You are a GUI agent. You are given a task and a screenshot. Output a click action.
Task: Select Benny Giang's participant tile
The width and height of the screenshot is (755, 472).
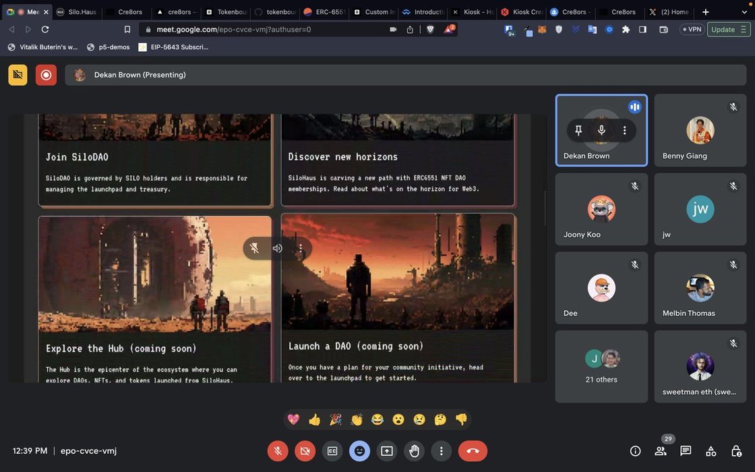(700, 131)
